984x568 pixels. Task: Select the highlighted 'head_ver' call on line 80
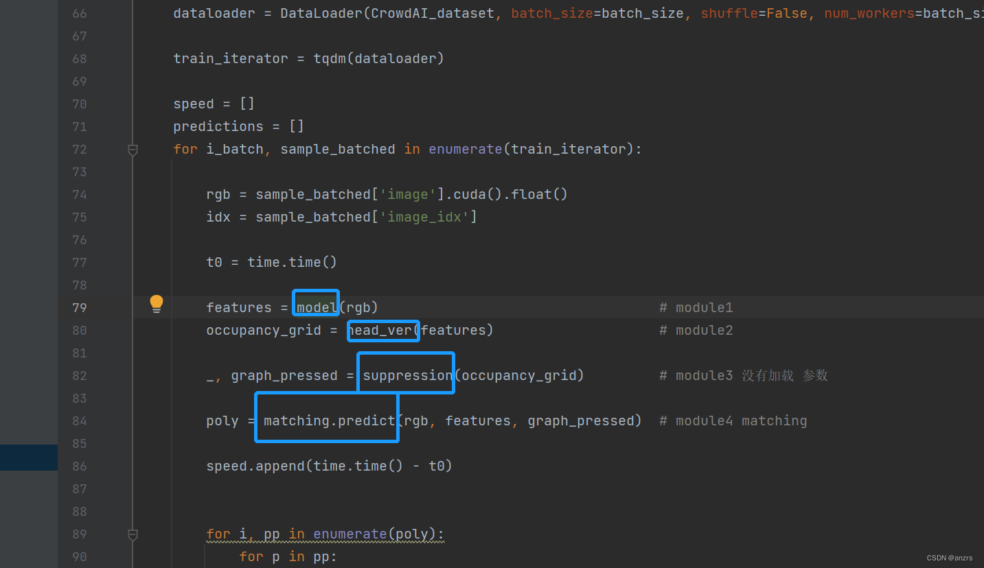click(x=382, y=330)
